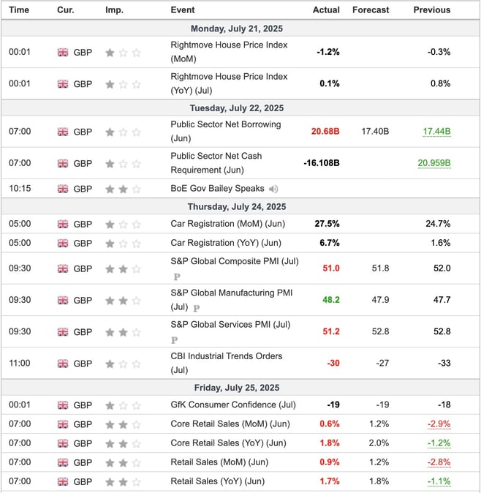Open Core Retail Sales (MoM) (Jun) event
The width and height of the screenshot is (481, 493).
tap(230, 424)
